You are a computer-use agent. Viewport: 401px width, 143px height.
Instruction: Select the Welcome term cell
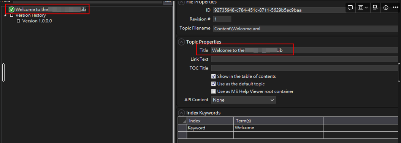(278, 128)
